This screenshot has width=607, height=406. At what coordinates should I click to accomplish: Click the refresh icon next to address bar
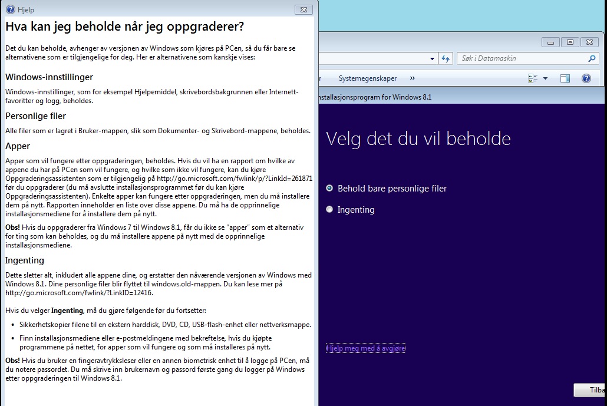[446, 59]
